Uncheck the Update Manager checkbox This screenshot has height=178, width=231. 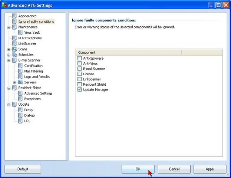[x=80, y=90]
